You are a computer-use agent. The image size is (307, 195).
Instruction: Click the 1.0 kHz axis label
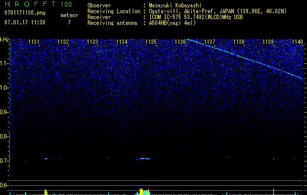pyautogui.click(x=4, y=88)
